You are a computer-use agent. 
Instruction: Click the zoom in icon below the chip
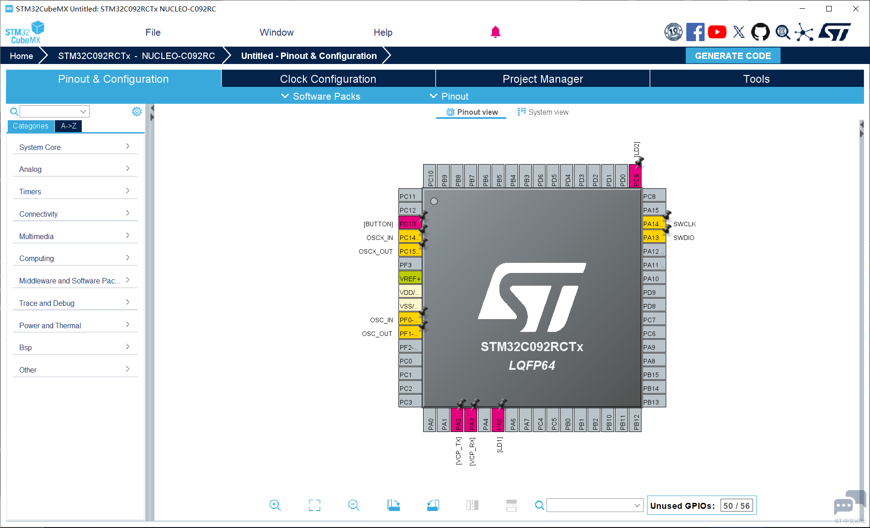click(x=275, y=505)
